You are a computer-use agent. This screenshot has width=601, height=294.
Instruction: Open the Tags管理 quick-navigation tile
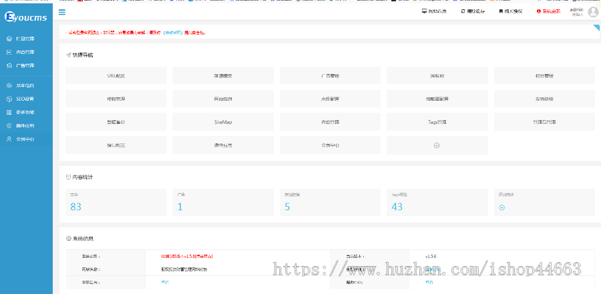437,122
